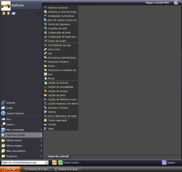
Task: Click Options button label
Action: click(171, 163)
